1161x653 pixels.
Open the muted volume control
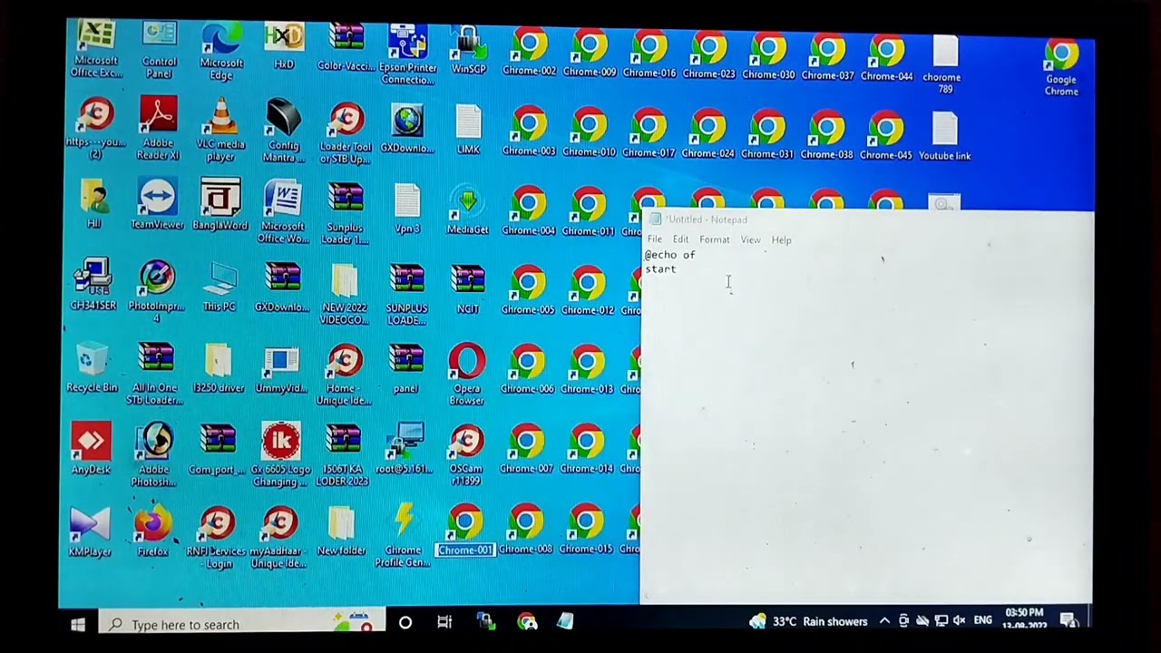point(959,621)
